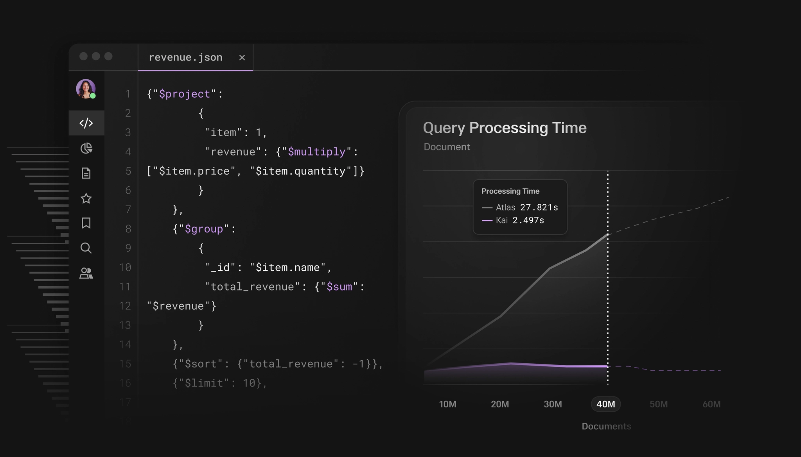Click the first gray window control dot
Viewport: 801px width, 457px height.
83,56
